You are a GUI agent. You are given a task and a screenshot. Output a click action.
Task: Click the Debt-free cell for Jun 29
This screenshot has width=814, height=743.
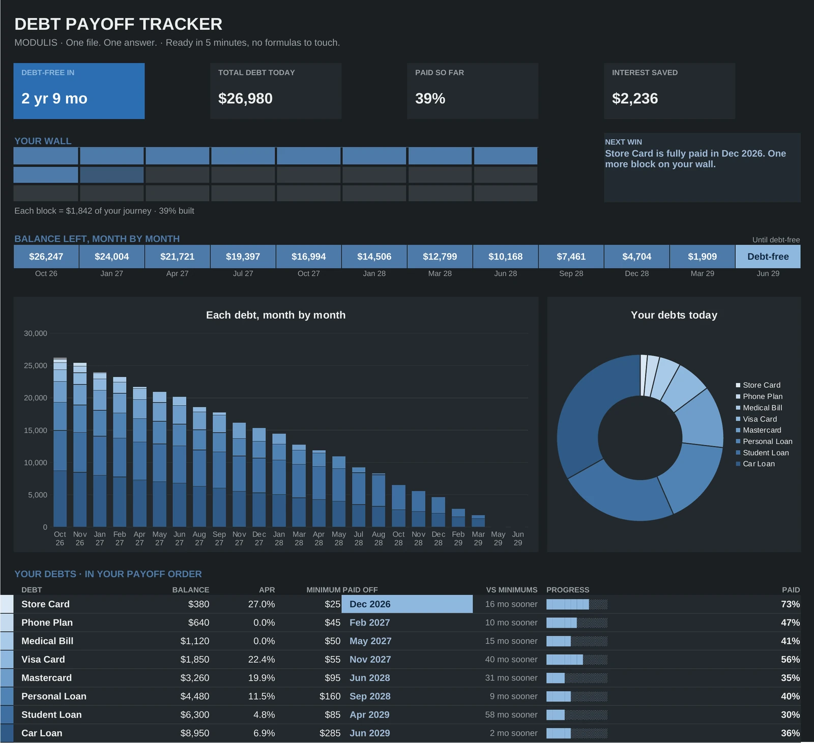coord(768,257)
